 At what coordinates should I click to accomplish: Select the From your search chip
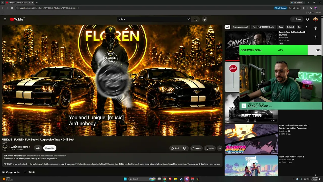240,27
